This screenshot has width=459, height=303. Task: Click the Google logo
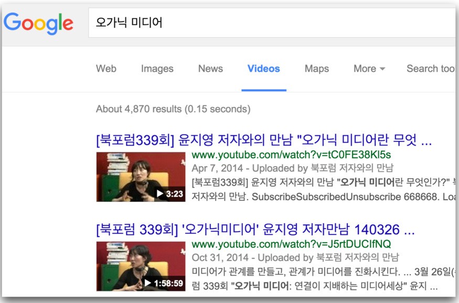(x=38, y=23)
